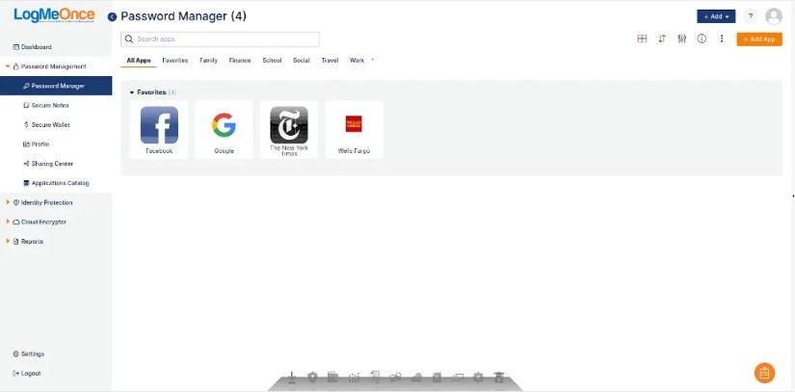Screen dimensions: 795x392
Task: Collapse the Favorites section
Action: pyautogui.click(x=132, y=92)
